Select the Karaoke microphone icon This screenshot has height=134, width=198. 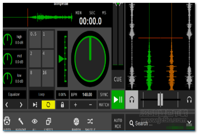(x=21, y=121)
